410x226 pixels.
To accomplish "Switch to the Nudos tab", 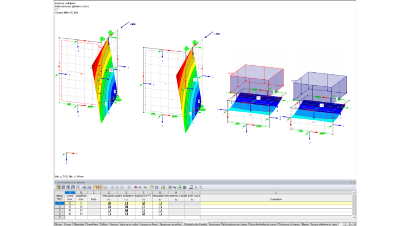I will [x=58, y=224].
